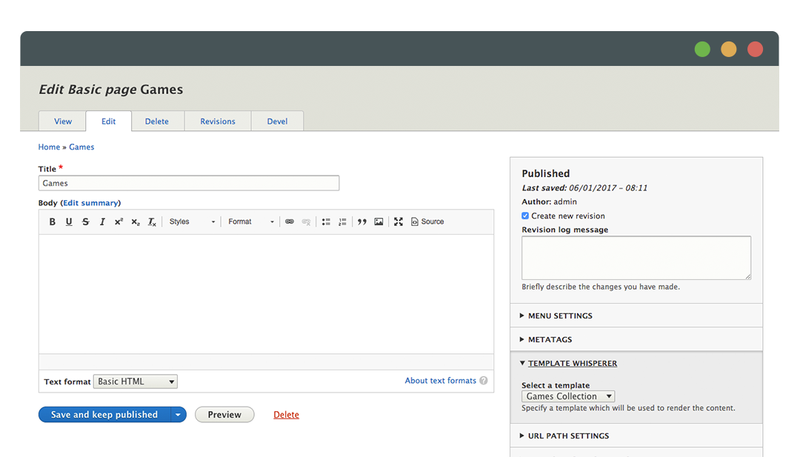
Task: Apply italic formatting
Action: coord(102,221)
